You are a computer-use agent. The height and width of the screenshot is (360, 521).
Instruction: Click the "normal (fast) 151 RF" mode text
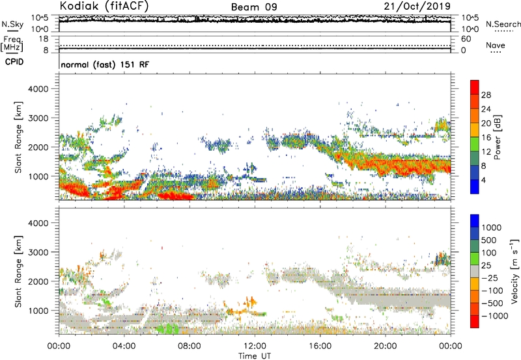pos(105,64)
